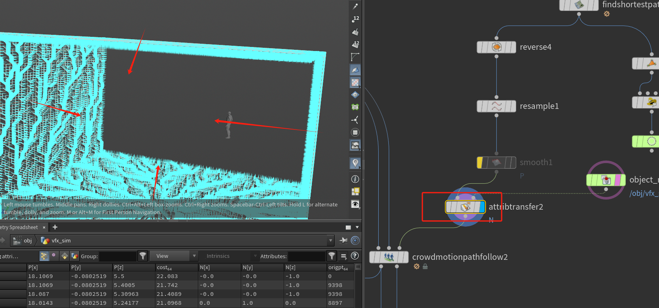Toggle yellow bypass flag on smooth1 node

click(x=480, y=162)
